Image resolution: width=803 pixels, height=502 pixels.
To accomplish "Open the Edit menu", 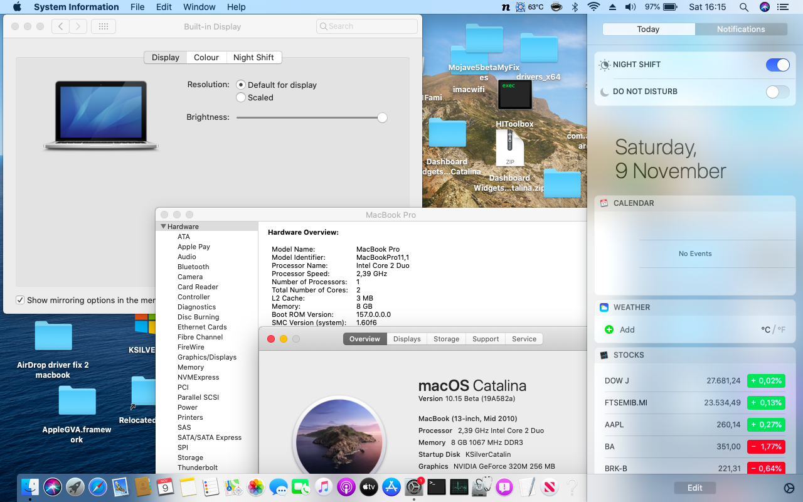I will pos(164,7).
